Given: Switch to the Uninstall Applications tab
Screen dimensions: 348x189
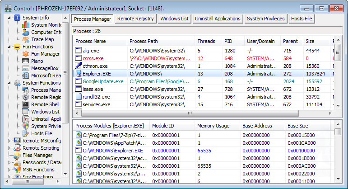Looking at the screenshot, I should click(x=218, y=19).
